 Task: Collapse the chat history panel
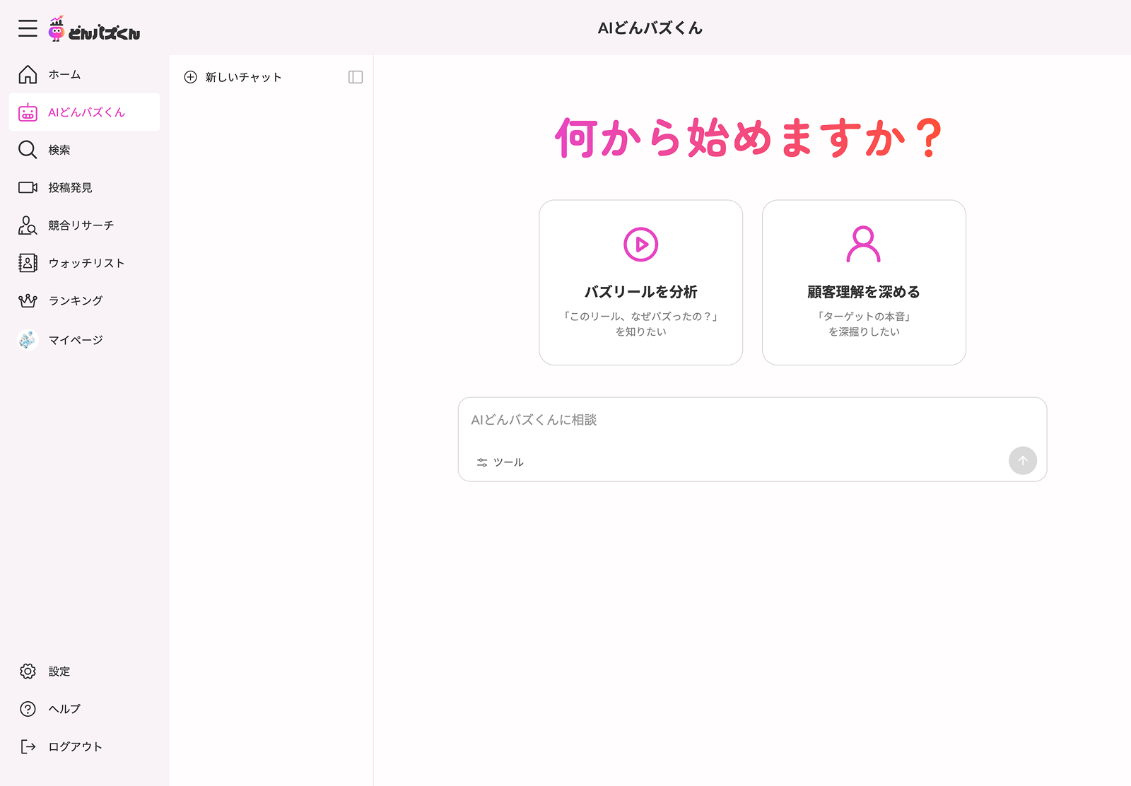356,76
